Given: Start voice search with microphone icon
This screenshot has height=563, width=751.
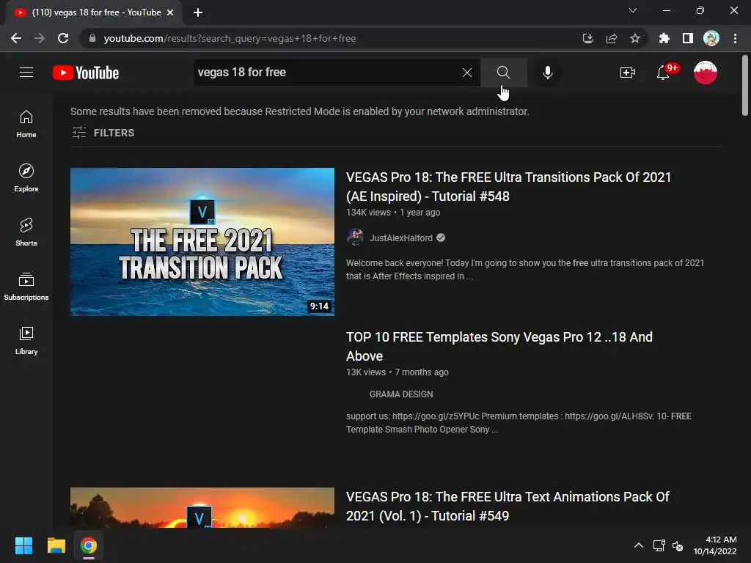Looking at the screenshot, I should click(x=547, y=73).
